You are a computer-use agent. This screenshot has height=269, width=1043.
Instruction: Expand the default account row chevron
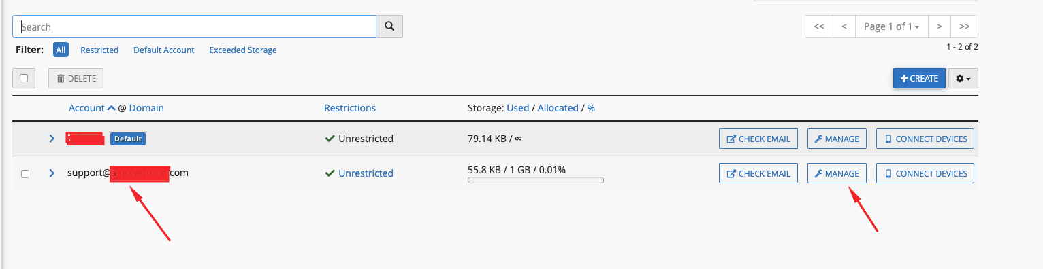click(52, 139)
